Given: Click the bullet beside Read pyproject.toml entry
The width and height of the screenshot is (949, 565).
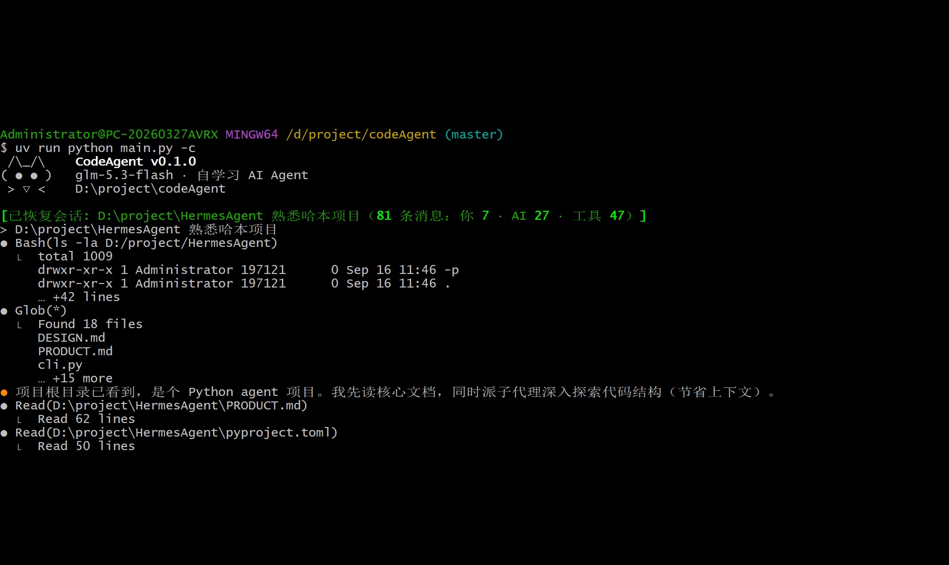Looking at the screenshot, I should tap(4, 433).
